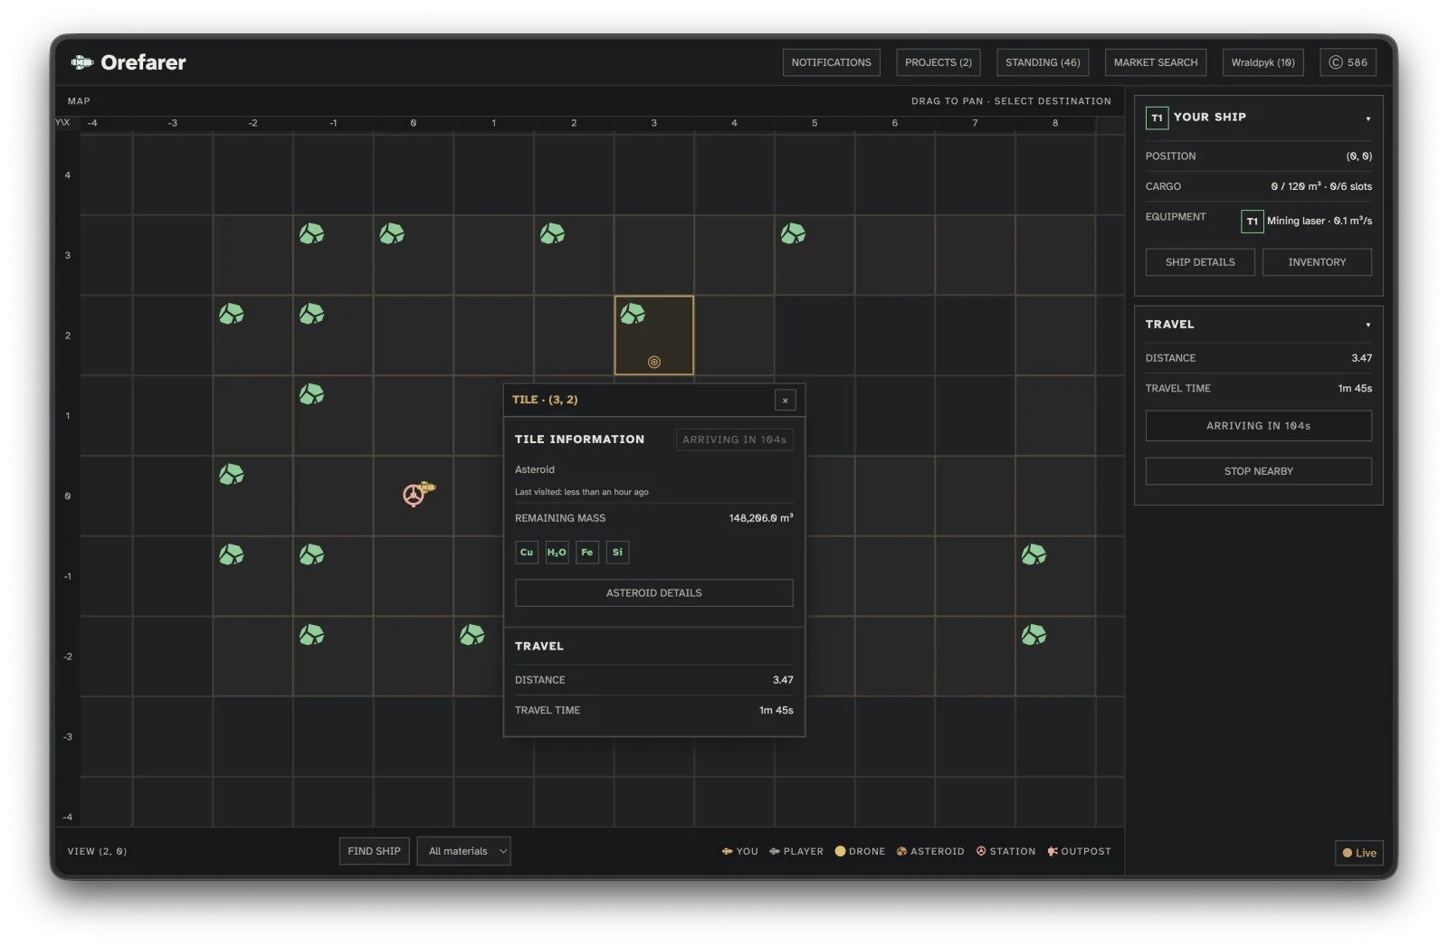Open the All materials filter dropdown
Screen dimensions: 1448x946
click(x=463, y=851)
